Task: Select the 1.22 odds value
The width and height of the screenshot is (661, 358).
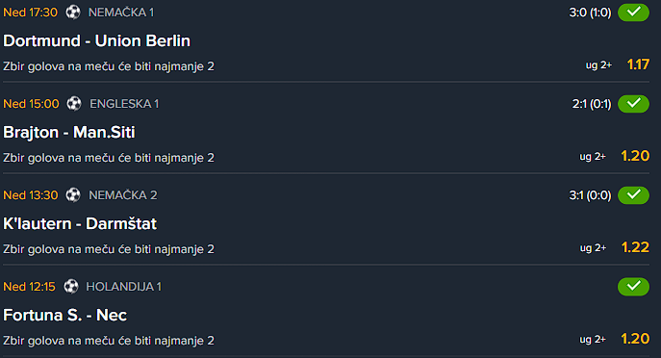Action: click(635, 247)
